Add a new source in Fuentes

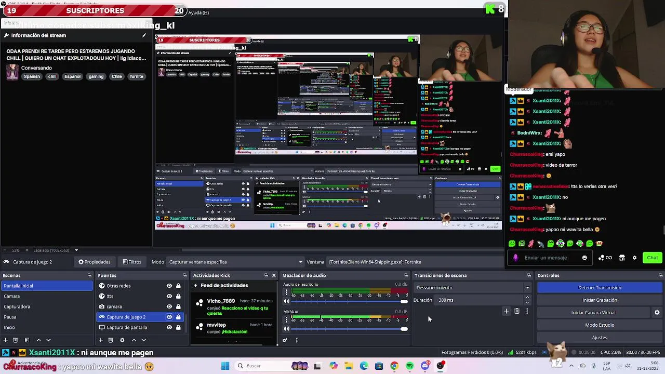101,340
